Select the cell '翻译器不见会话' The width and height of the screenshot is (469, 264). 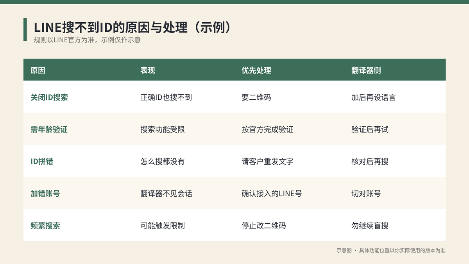(x=166, y=194)
